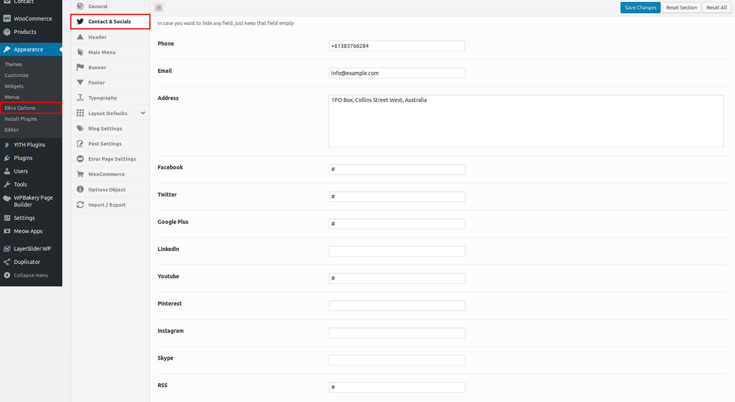Screen dimensions: 735x402
Task: Focus the Twitter URL field
Action: click(397, 197)
